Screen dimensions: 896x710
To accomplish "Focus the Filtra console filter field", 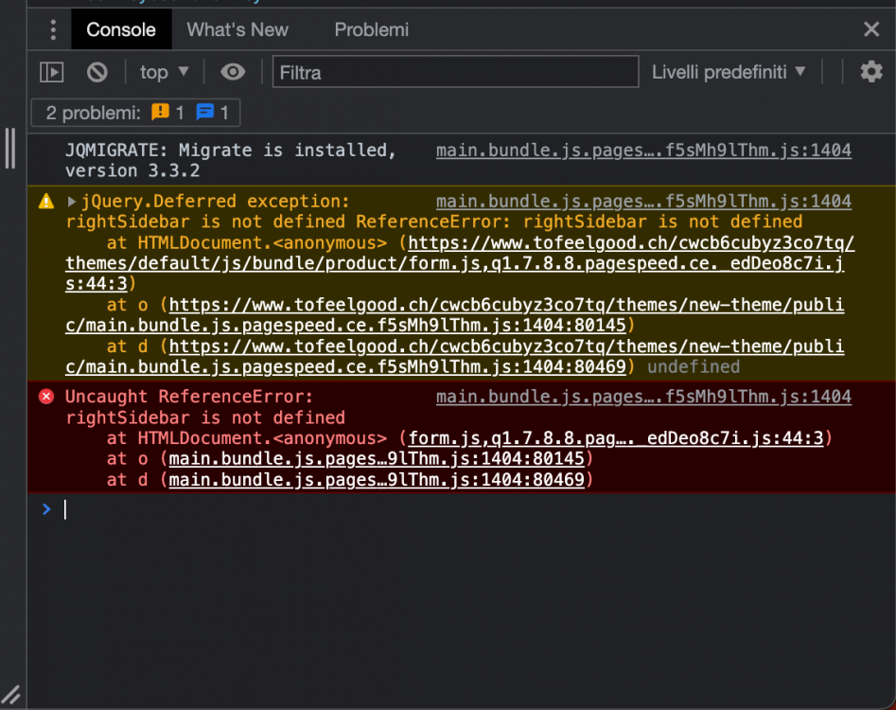I will pos(454,71).
